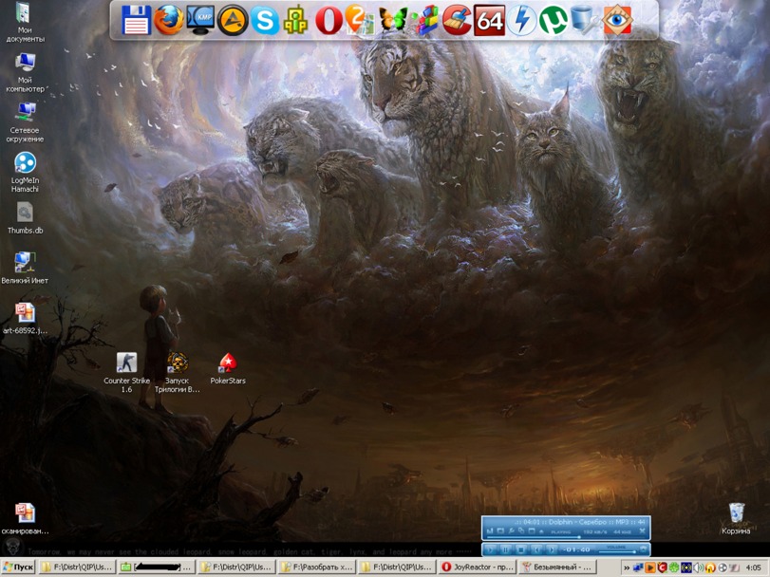The image size is (770, 577).
Task: Select Запуск Трилогии shortcut icon
Action: 177,372
